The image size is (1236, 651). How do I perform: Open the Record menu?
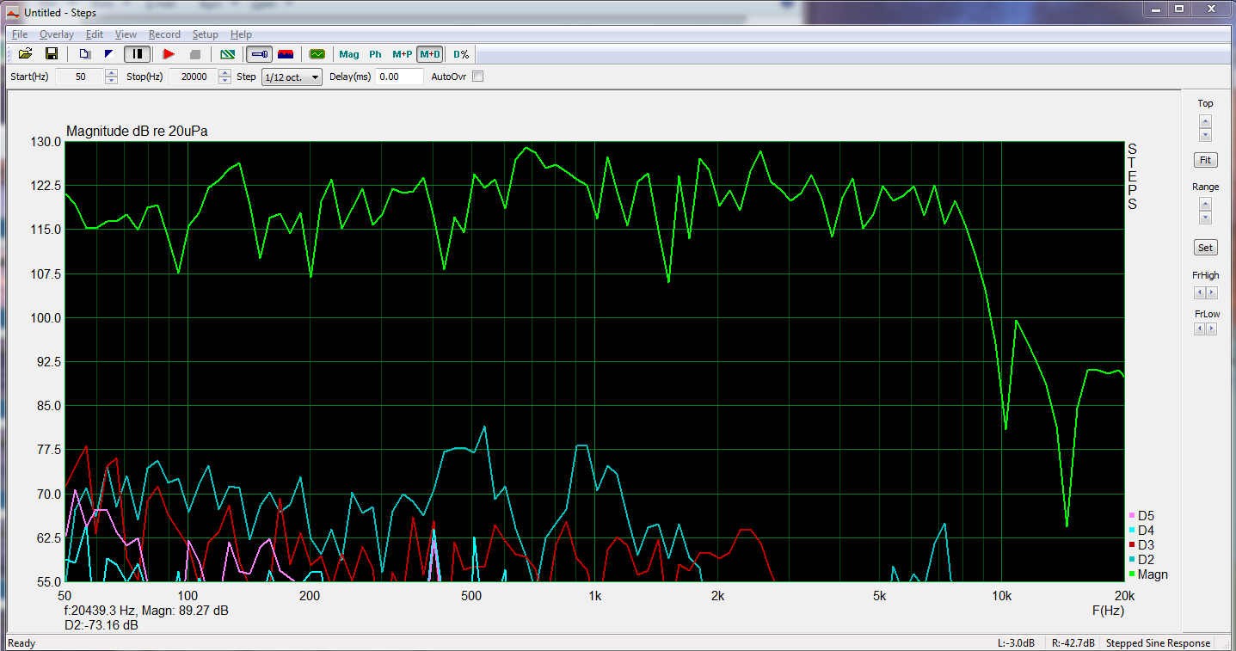coord(164,34)
